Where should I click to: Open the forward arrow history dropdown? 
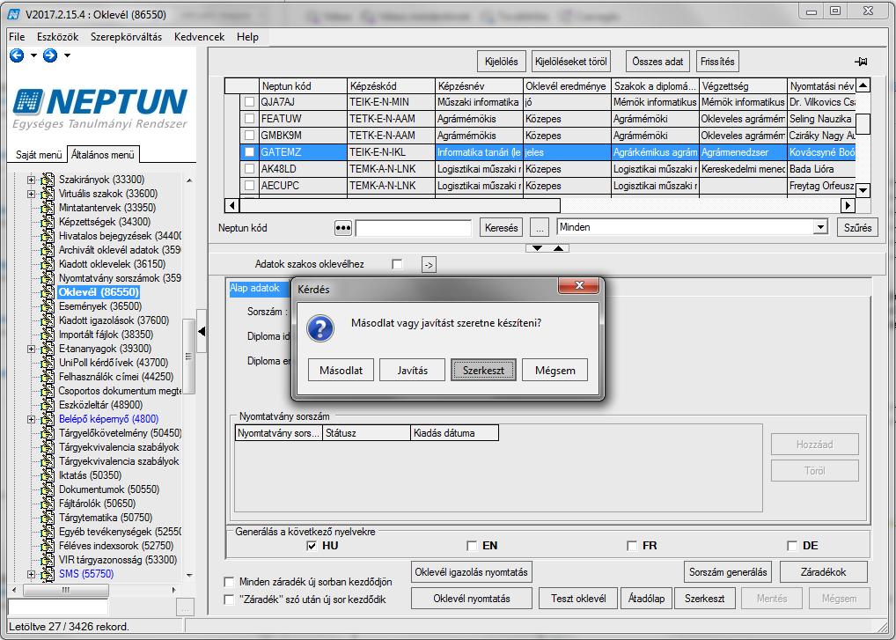coord(68,55)
